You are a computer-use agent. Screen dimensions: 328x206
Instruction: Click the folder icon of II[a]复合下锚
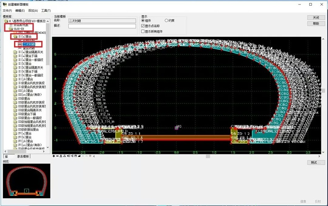point(15,56)
